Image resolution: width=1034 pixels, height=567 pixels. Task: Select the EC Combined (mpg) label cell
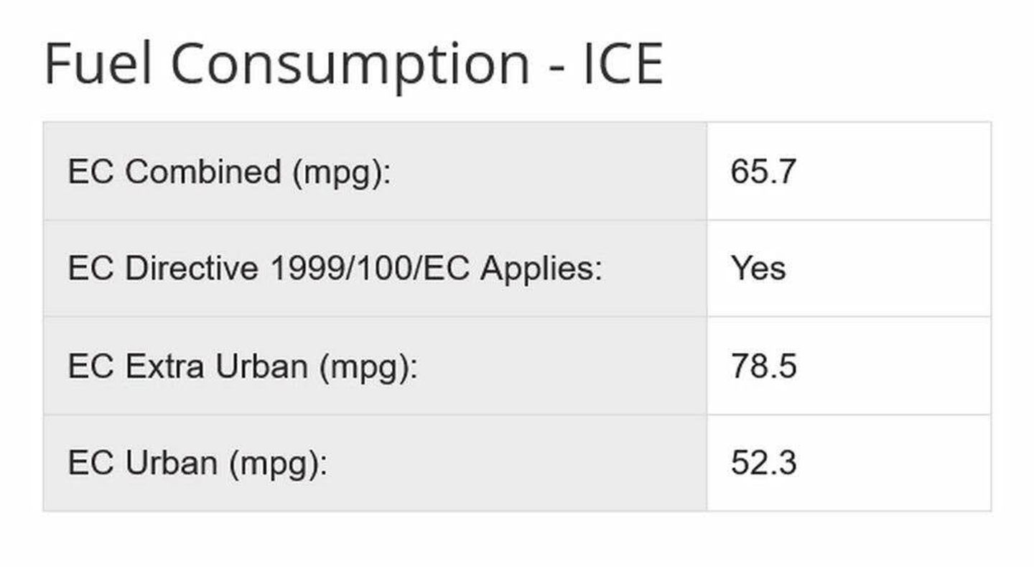point(375,171)
